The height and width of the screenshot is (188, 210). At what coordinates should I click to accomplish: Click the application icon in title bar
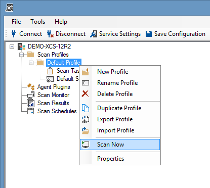9,8
